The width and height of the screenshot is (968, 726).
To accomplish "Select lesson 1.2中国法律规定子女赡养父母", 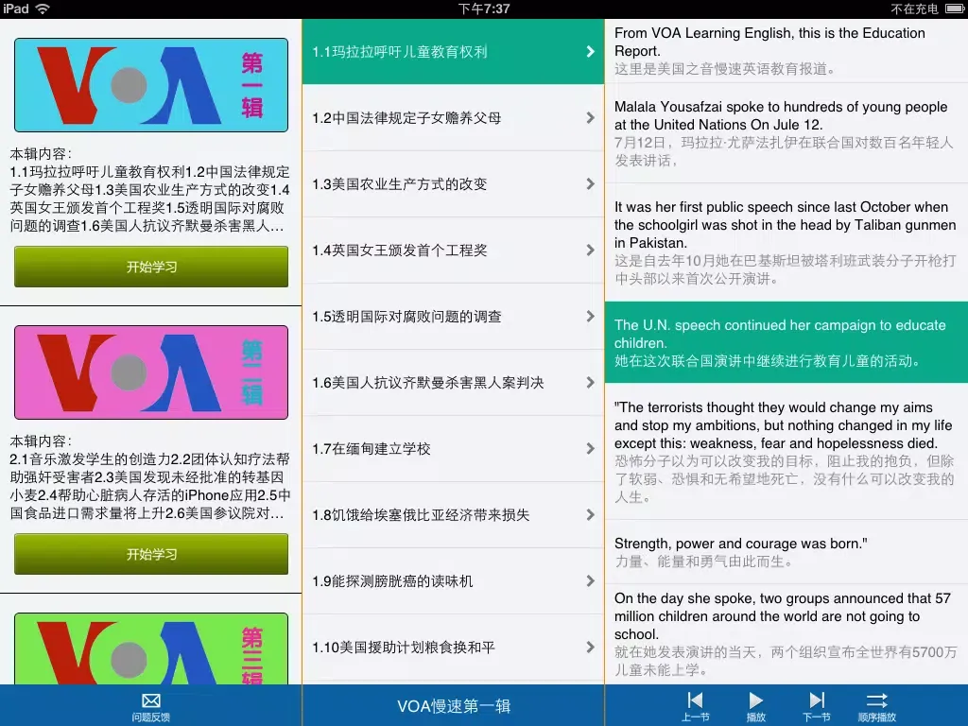I will [x=453, y=118].
